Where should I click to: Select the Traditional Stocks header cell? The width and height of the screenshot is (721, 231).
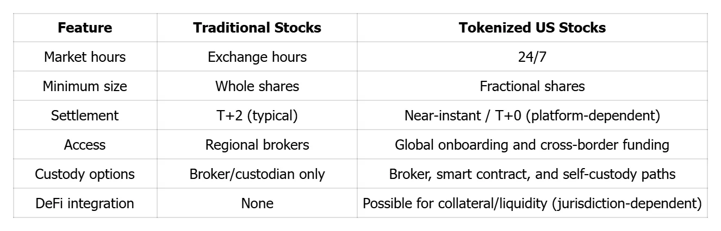[257, 28]
